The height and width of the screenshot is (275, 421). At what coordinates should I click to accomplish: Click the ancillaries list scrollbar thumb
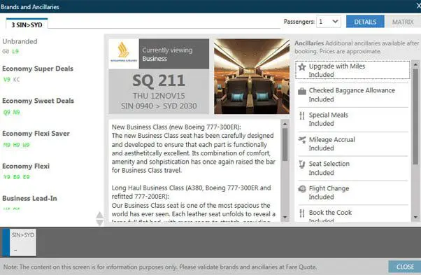pos(415,117)
